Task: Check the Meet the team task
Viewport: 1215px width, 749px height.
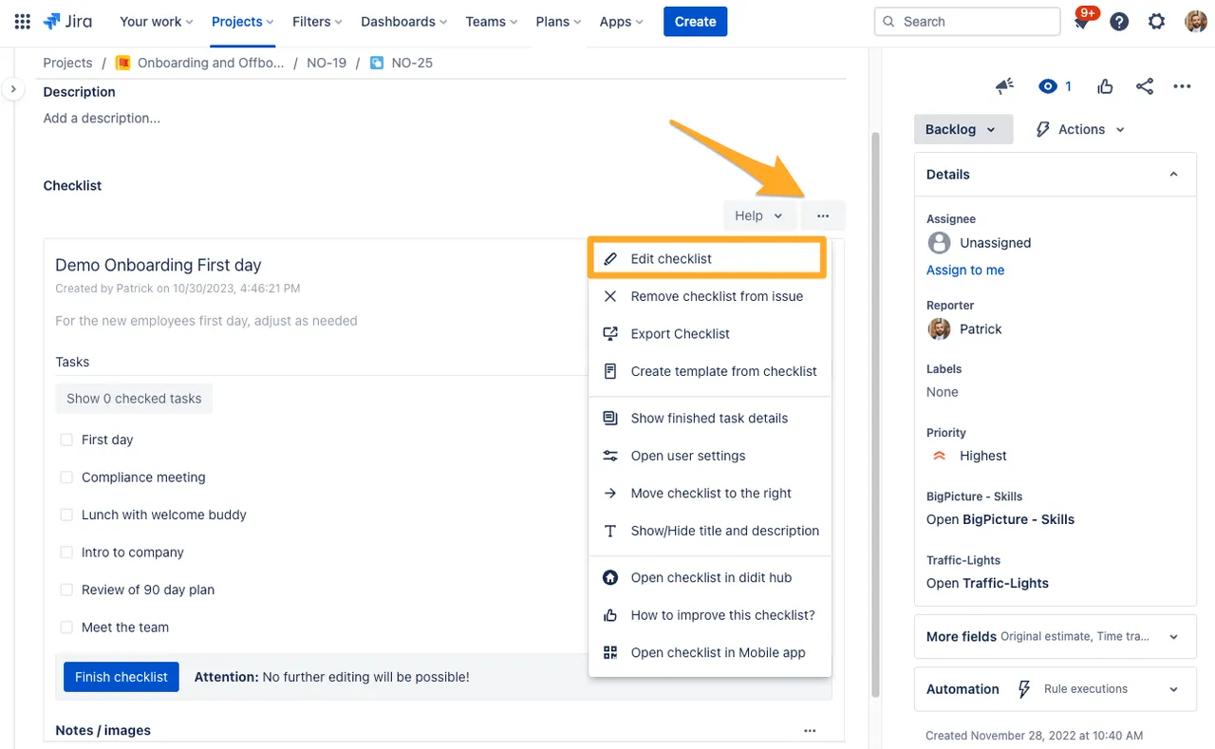Action: (66, 627)
